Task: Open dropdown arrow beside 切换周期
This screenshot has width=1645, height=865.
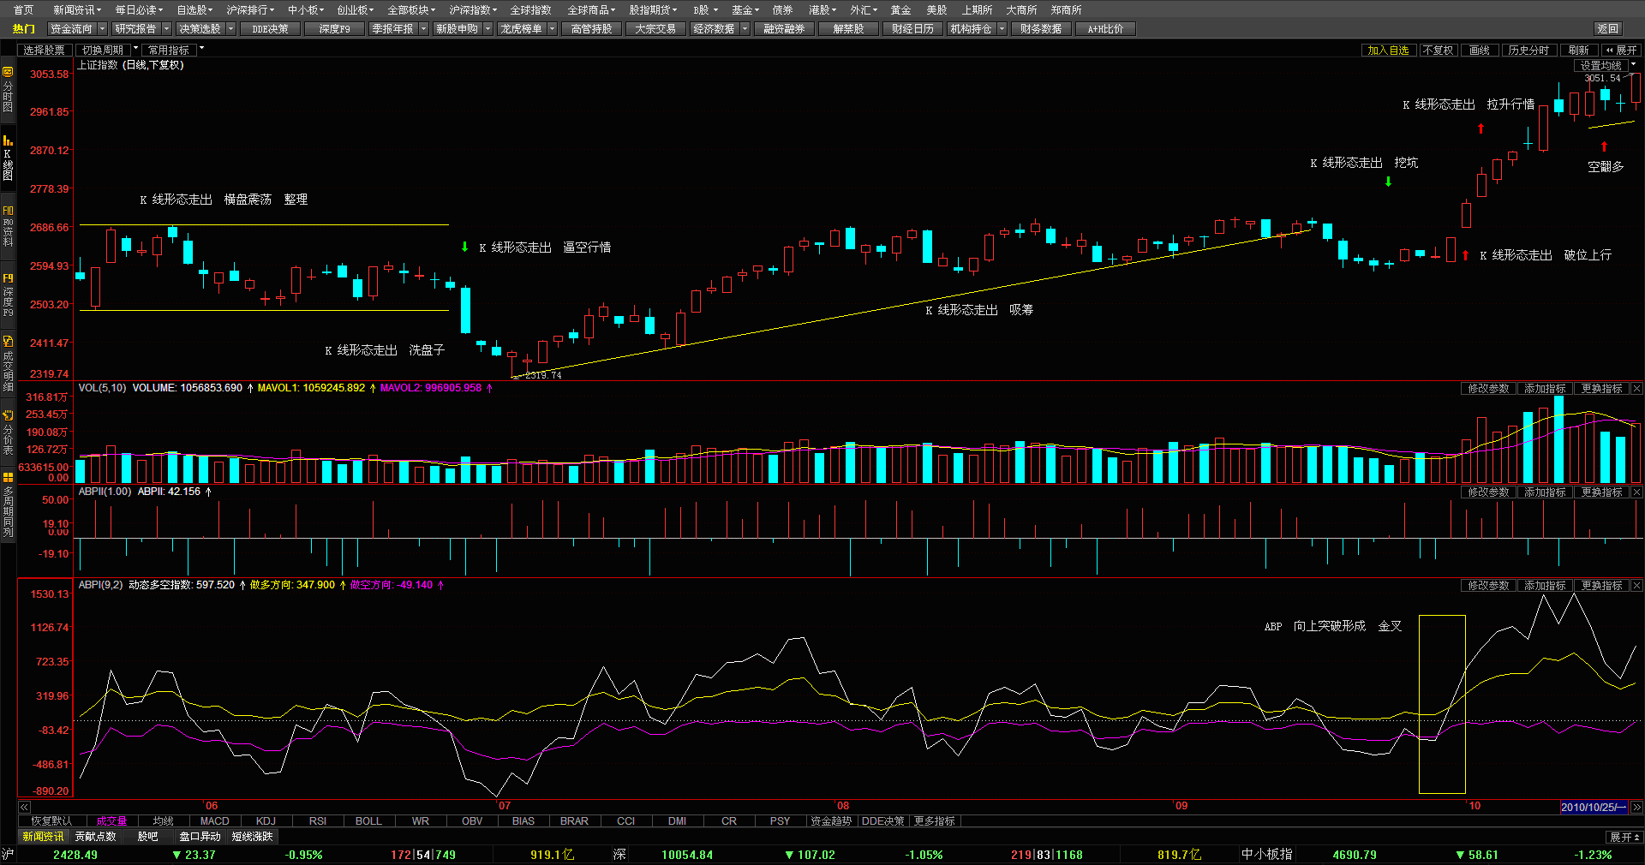Action: [x=135, y=49]
